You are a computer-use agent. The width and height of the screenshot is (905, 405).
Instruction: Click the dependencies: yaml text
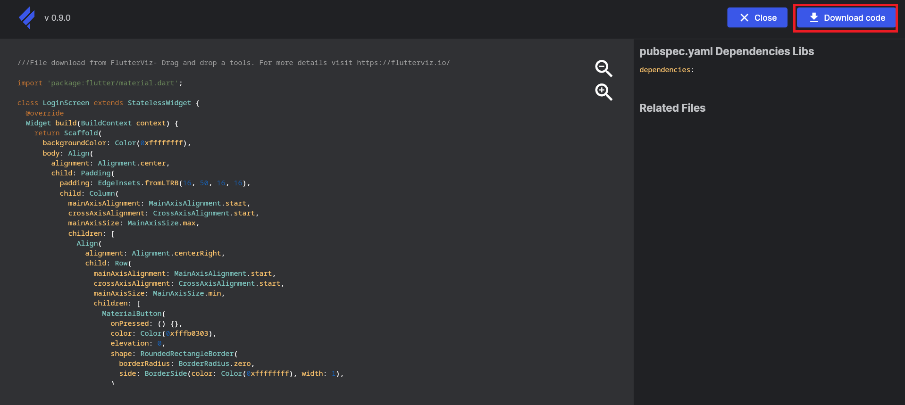click(x=666, y=70)
